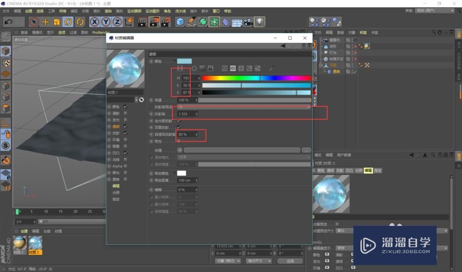Image resolution: width=462 pixels, height=272 pixels.
Task: Select the 材质.1 thumbnail in the material manager
Action: pos(36,243)
